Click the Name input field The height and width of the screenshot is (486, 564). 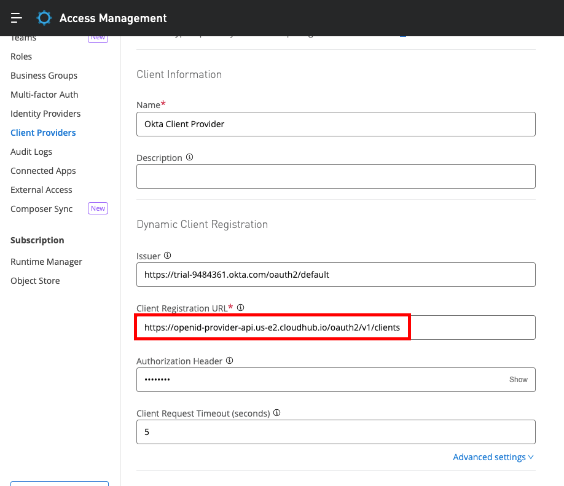(x=335, y=124)
